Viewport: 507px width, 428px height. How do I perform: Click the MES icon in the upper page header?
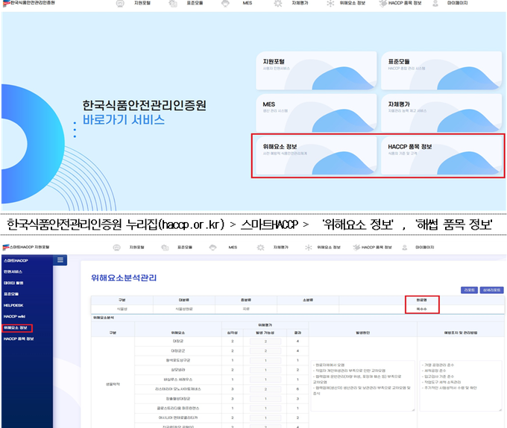[x=225, y=3]
